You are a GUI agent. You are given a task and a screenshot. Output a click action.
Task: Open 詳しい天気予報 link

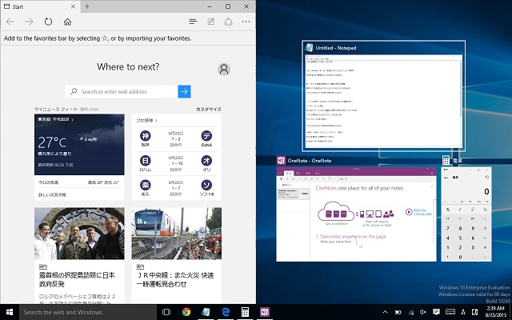tap(53, 194)
